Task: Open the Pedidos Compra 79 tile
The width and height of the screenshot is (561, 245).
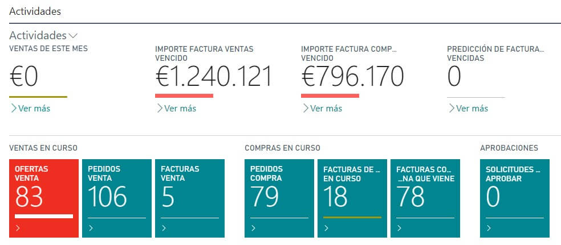Action: coord(279,193)
